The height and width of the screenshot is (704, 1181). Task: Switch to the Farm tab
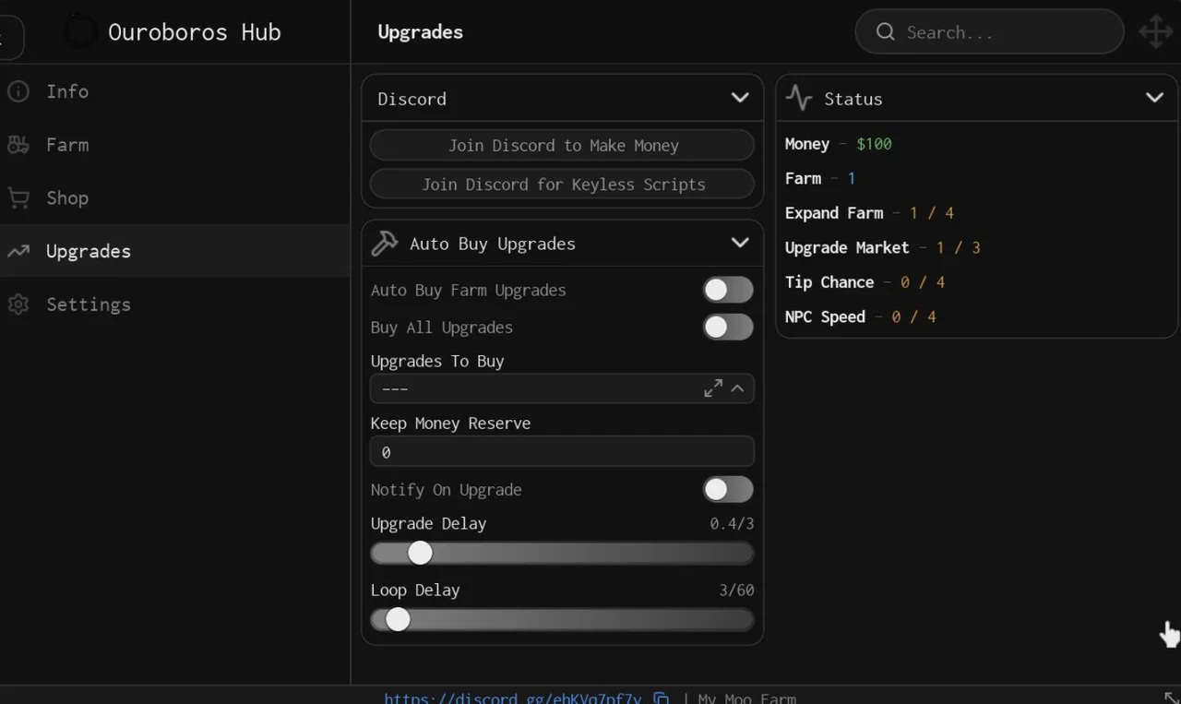(x=174, y=145)
